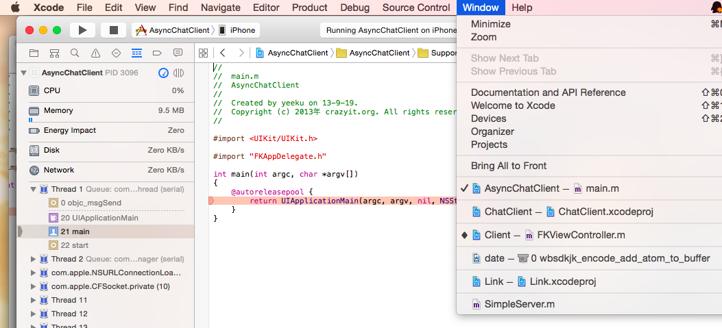
Task: Open the Breakpoint navigator icon
Action: point(157,53)
